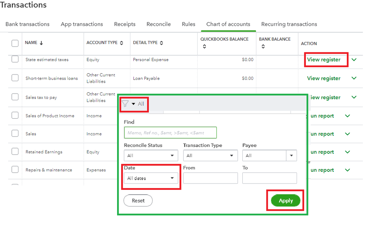The height and width of the screenshot is (226, 369).
Task: Sort by Account Type column arrows
Action: [x=122, y=43]
